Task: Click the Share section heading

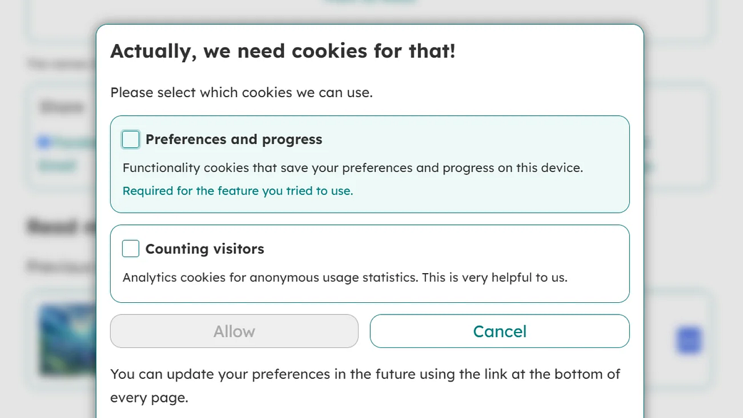Action: pyautogui.click(x=60, y=107)
